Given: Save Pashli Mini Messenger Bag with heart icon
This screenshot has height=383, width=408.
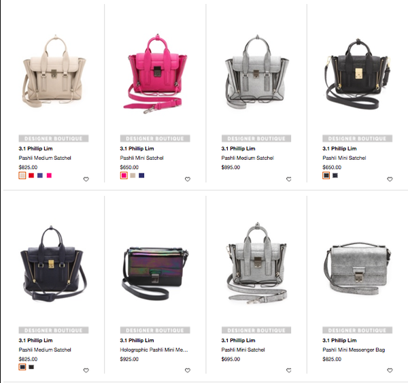Looking at the screenshot, I should coord(390,370).
